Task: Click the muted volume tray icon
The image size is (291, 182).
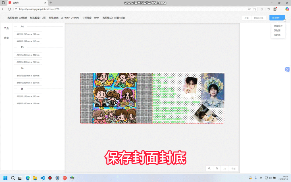Action: tap(270, 178)
